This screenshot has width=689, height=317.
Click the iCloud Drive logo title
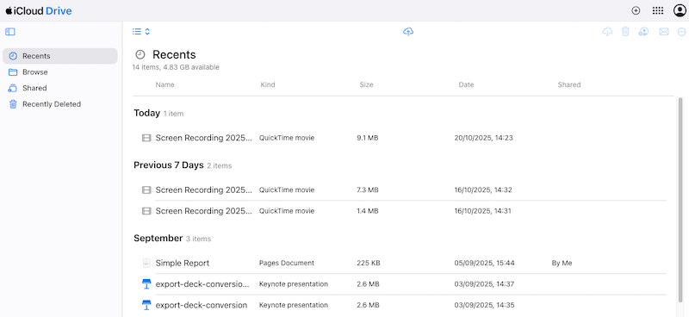click(39, 11)
